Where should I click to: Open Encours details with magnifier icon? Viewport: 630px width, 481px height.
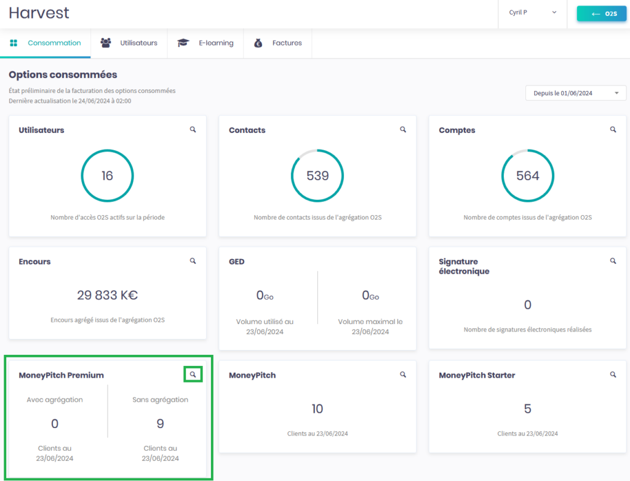pos(193,261)
